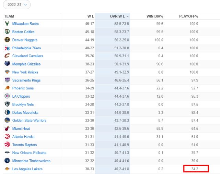The width and height of the screenshot is (220, 174).
Task: Select the Heat playoff value 64.5
Action: [x=195, y=128]
